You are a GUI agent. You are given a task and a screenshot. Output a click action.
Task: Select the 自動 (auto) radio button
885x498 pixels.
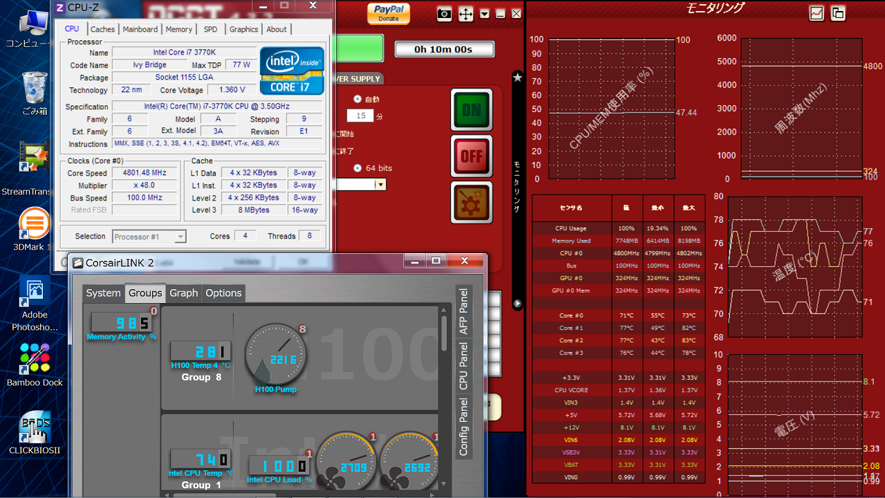tap(357, 99)
